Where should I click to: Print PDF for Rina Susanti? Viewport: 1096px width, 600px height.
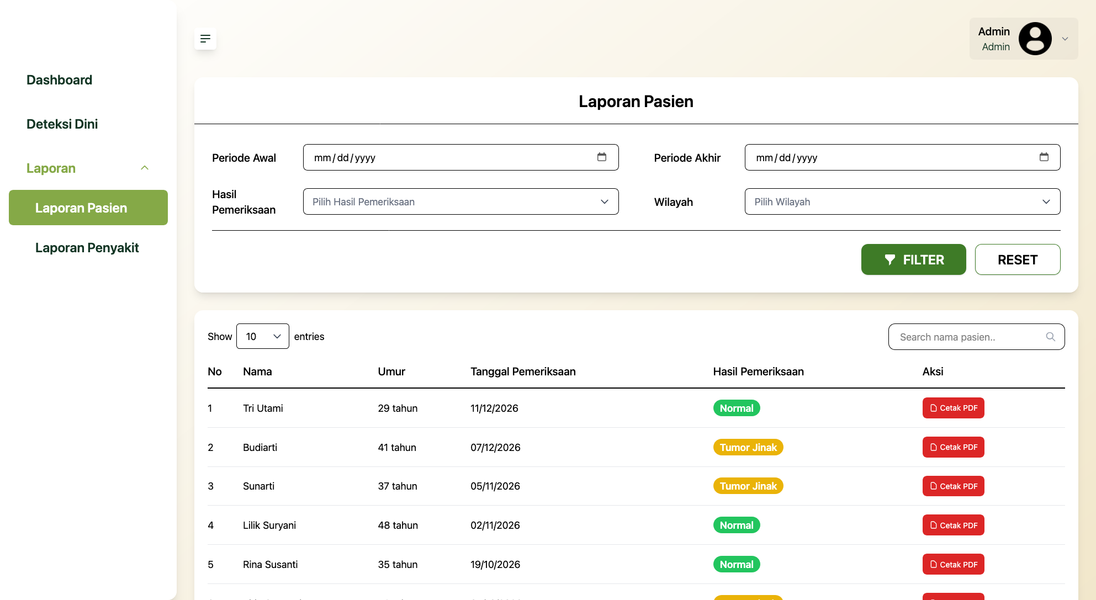953,564
